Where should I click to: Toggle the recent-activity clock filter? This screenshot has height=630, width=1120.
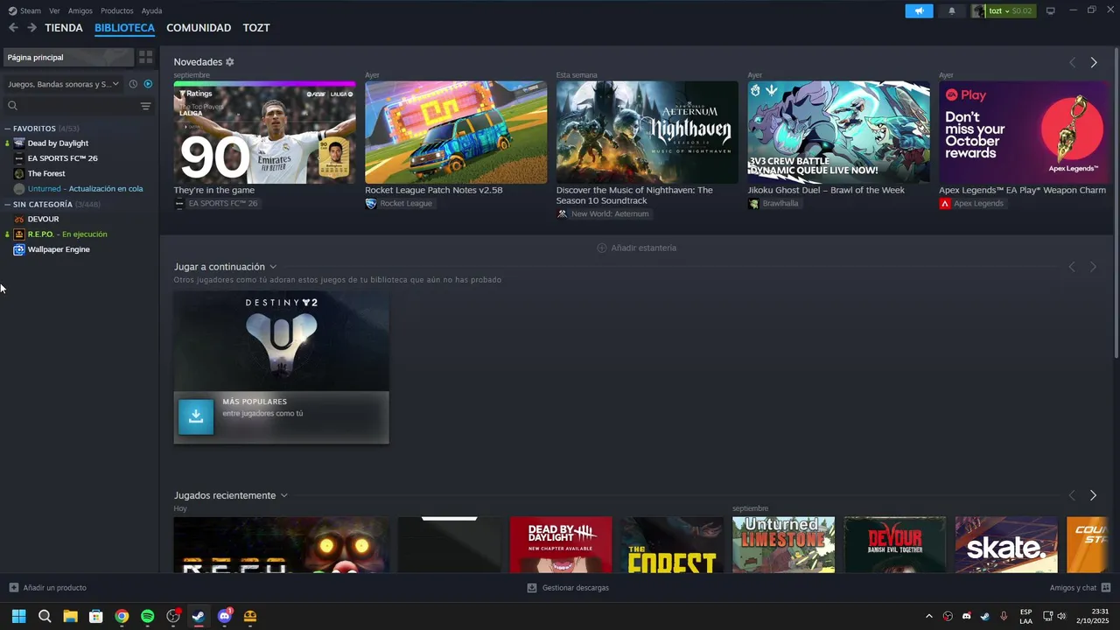[x=133, y=84]
